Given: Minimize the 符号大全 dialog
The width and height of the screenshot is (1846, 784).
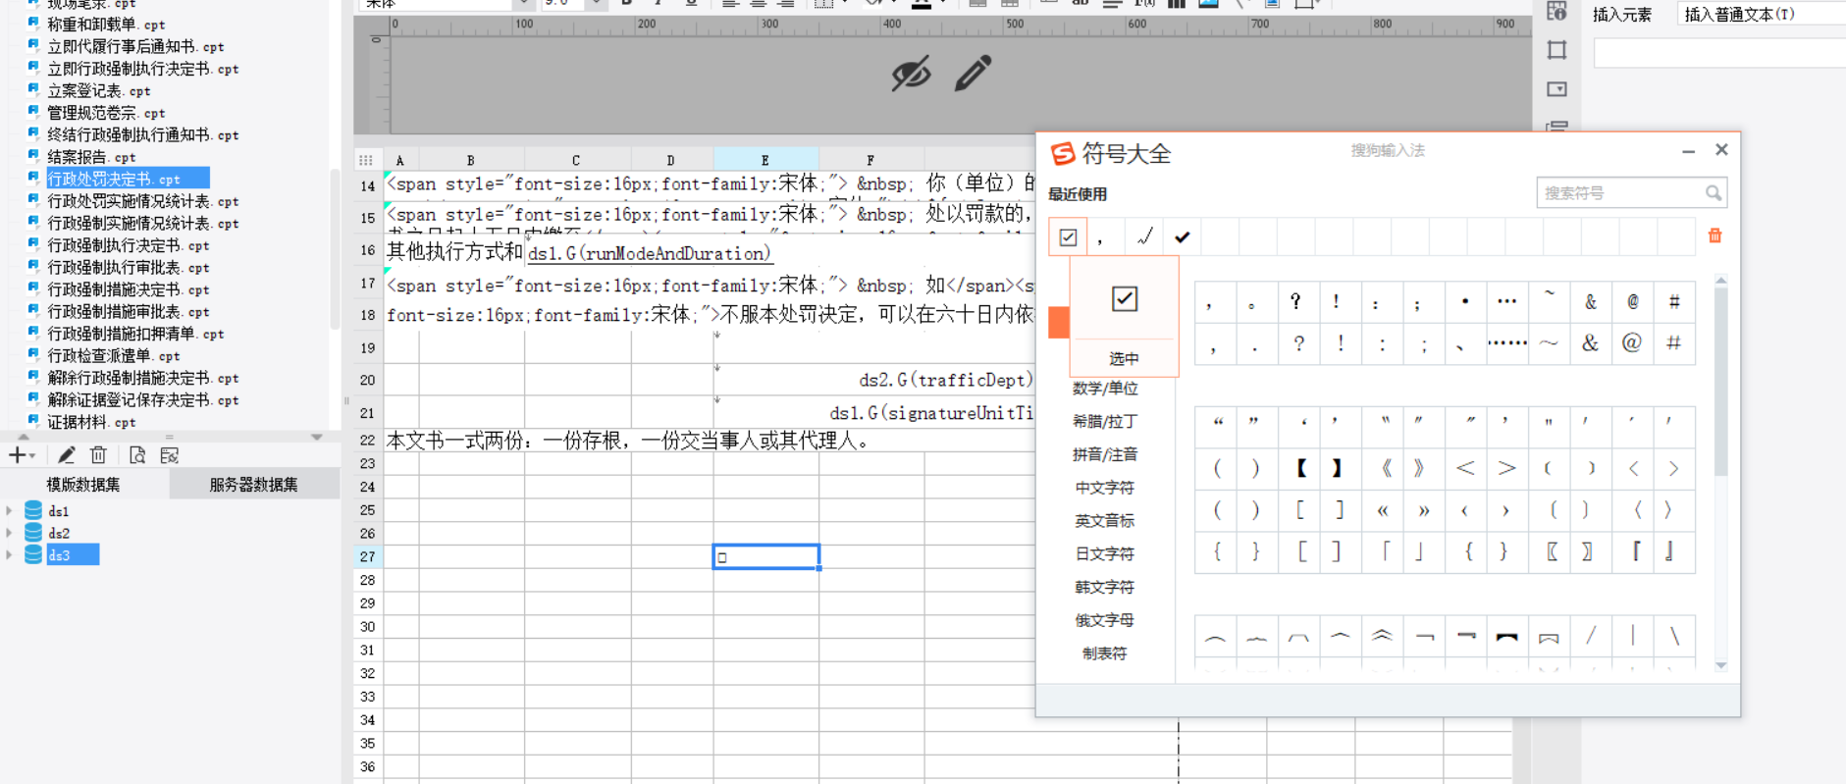Looking at the screenshot, I should pos(1688,151).
